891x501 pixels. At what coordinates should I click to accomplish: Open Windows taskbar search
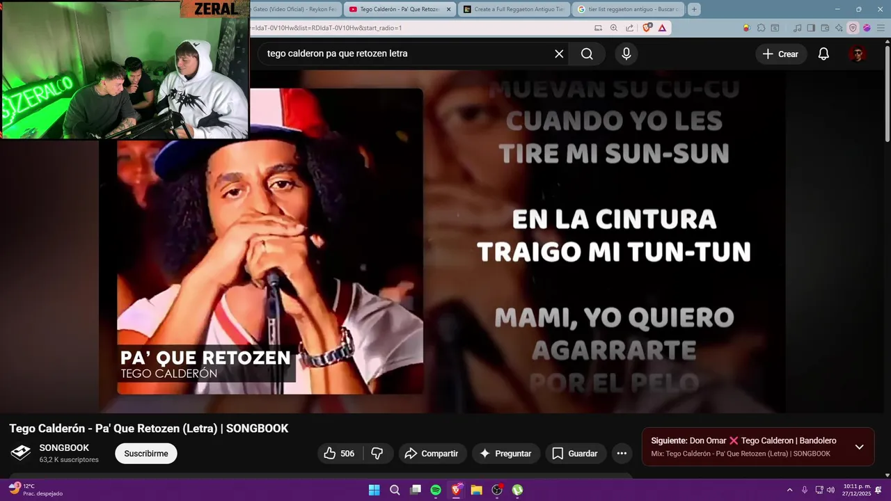(395, 490)
